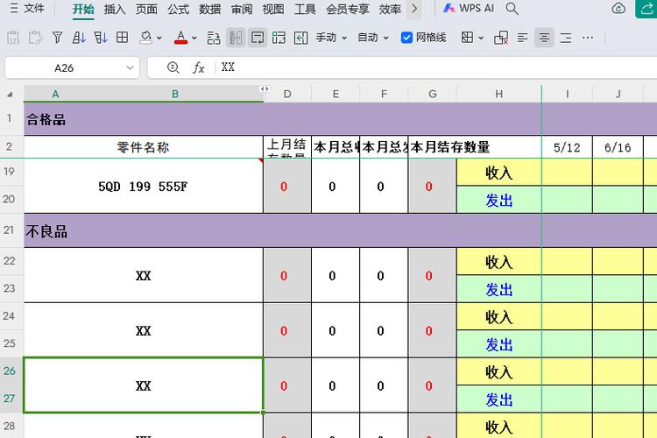Open insert function fx
This screenshot has height=438, width=657.
(x=198, y=67)
